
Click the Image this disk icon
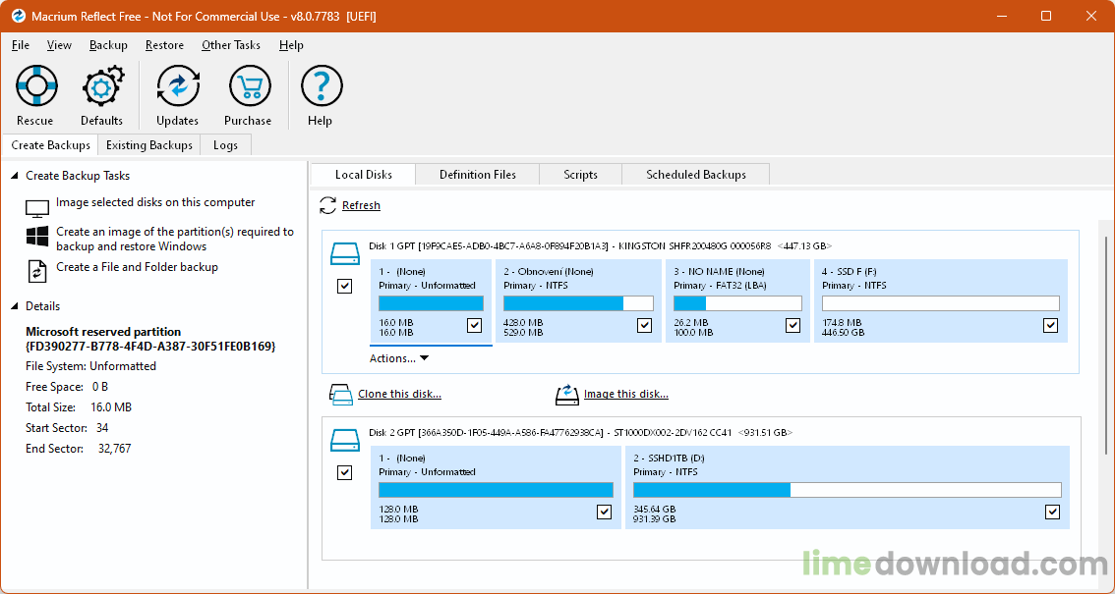566,395
